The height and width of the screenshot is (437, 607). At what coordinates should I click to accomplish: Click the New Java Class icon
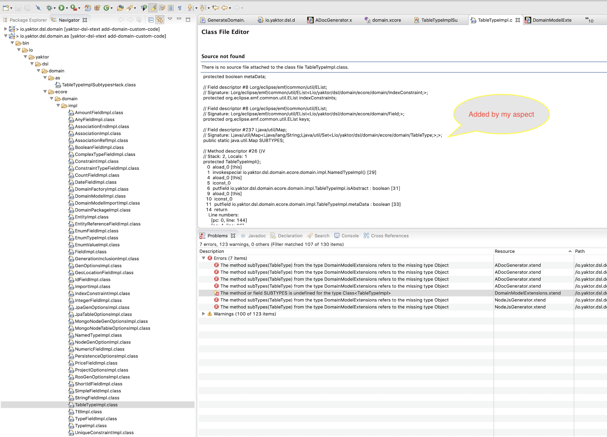point(106,8)
